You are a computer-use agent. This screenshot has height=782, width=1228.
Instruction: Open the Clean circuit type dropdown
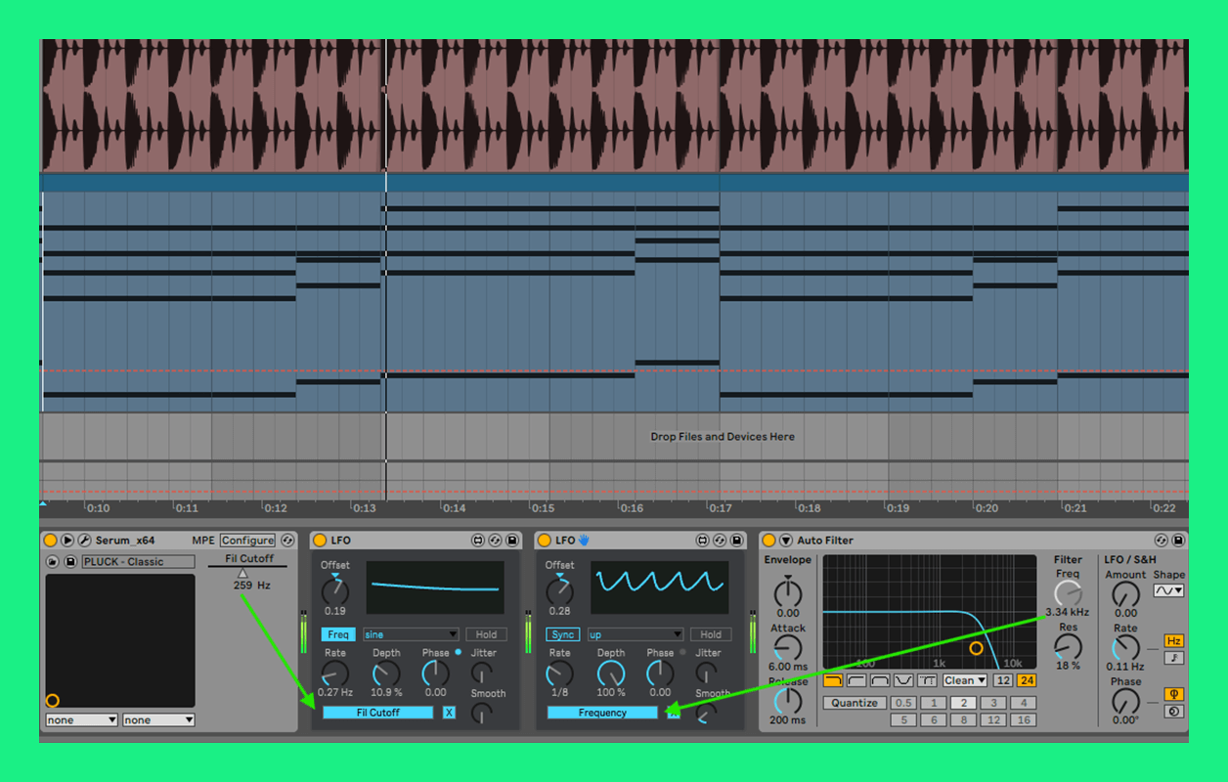tap(965, 680)
